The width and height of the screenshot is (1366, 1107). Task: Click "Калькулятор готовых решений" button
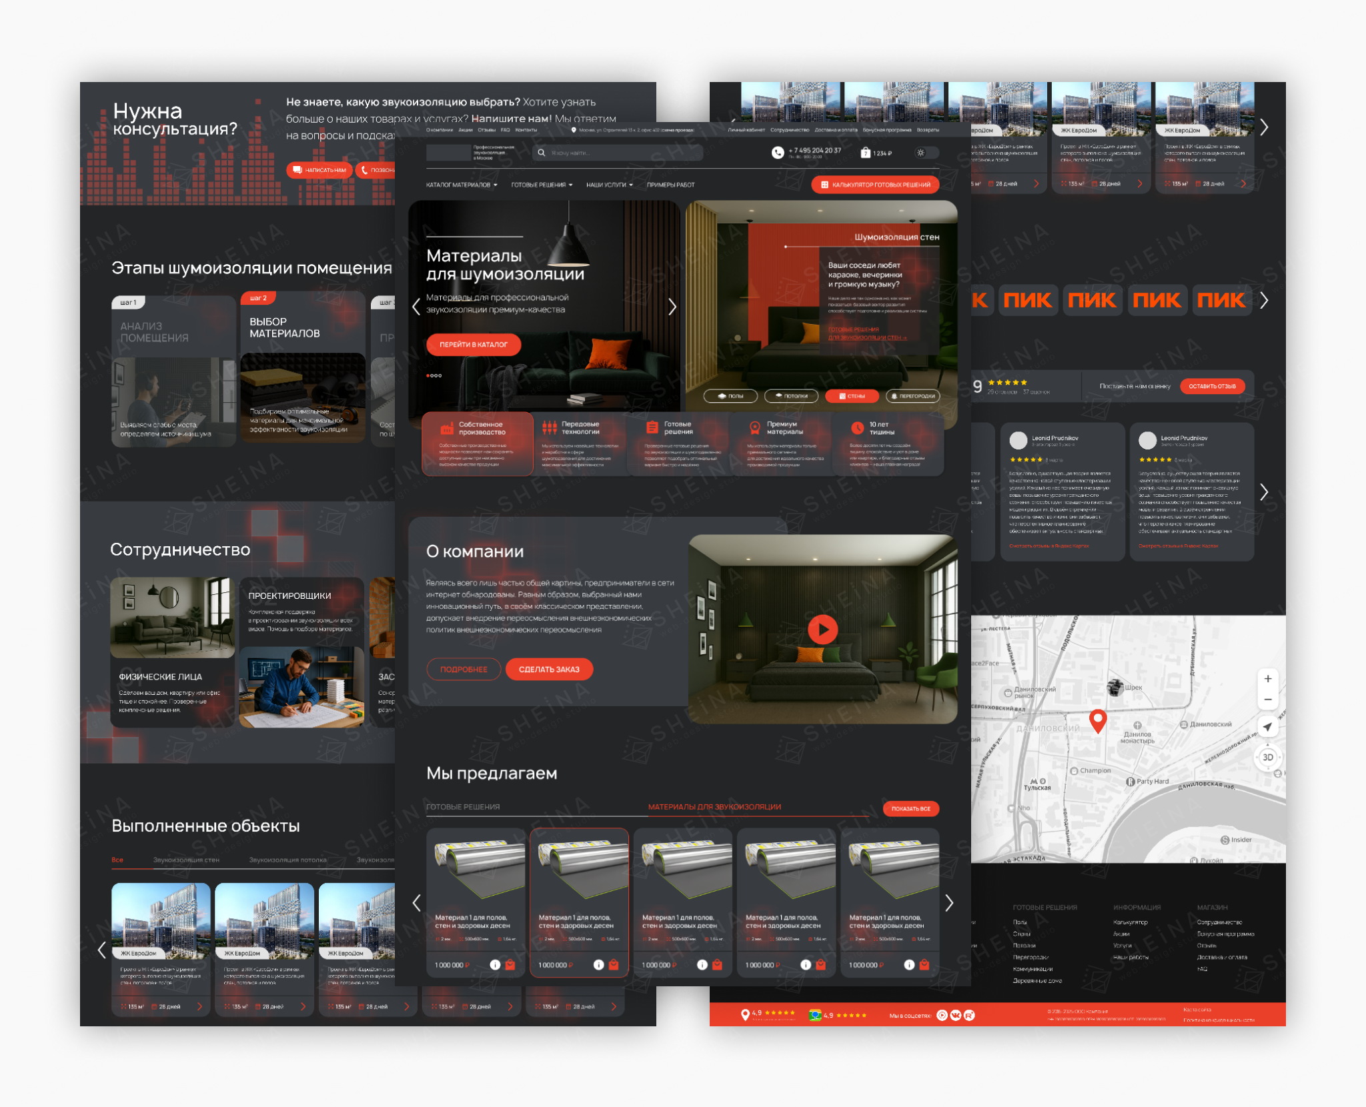pyautogui.click(x=875, y=185)
